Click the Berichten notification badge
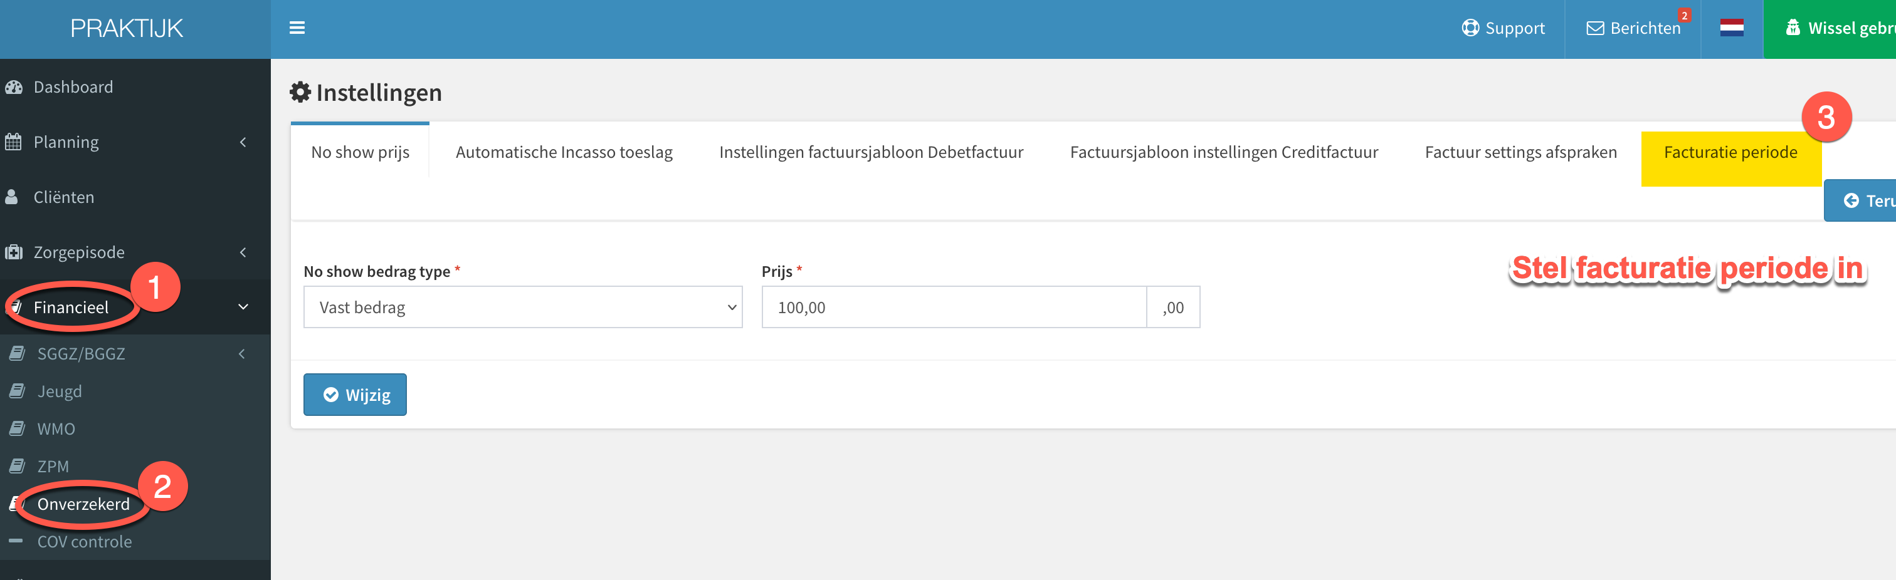 click(1684, 16)
